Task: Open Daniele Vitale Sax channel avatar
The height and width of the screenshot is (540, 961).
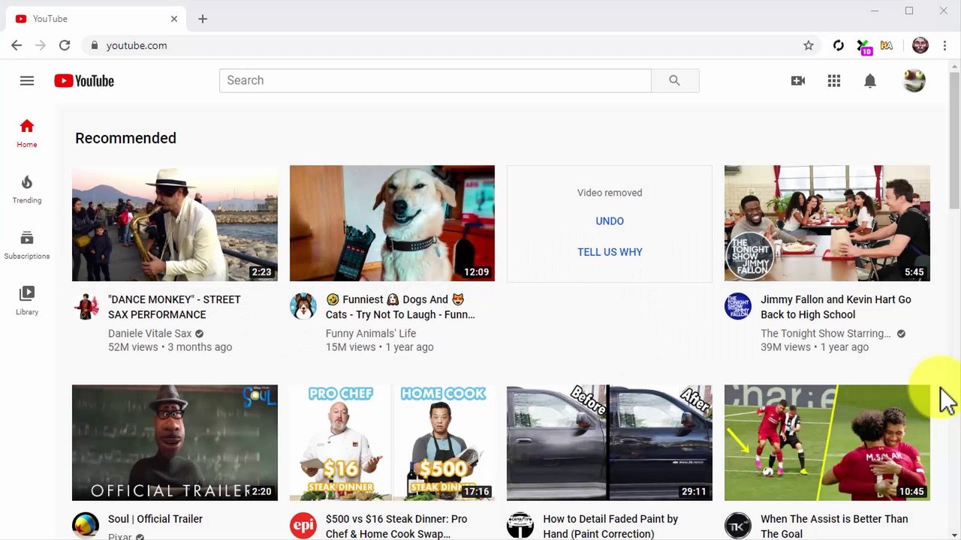Action: coord(86,306)
